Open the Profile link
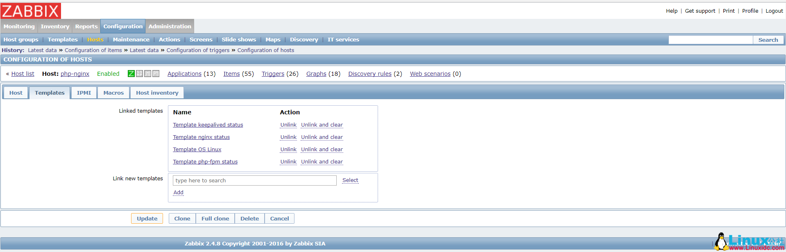 [750, 11]
